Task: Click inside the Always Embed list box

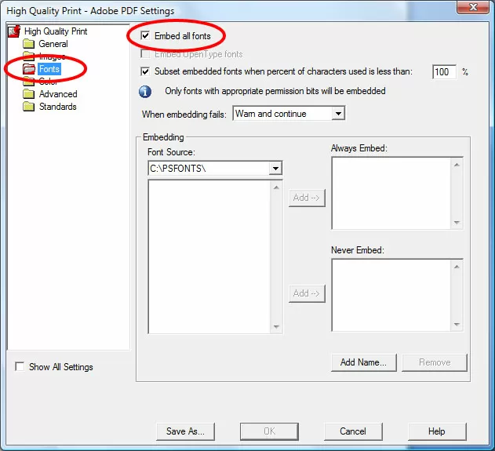Action: click(x=391, y=193)
